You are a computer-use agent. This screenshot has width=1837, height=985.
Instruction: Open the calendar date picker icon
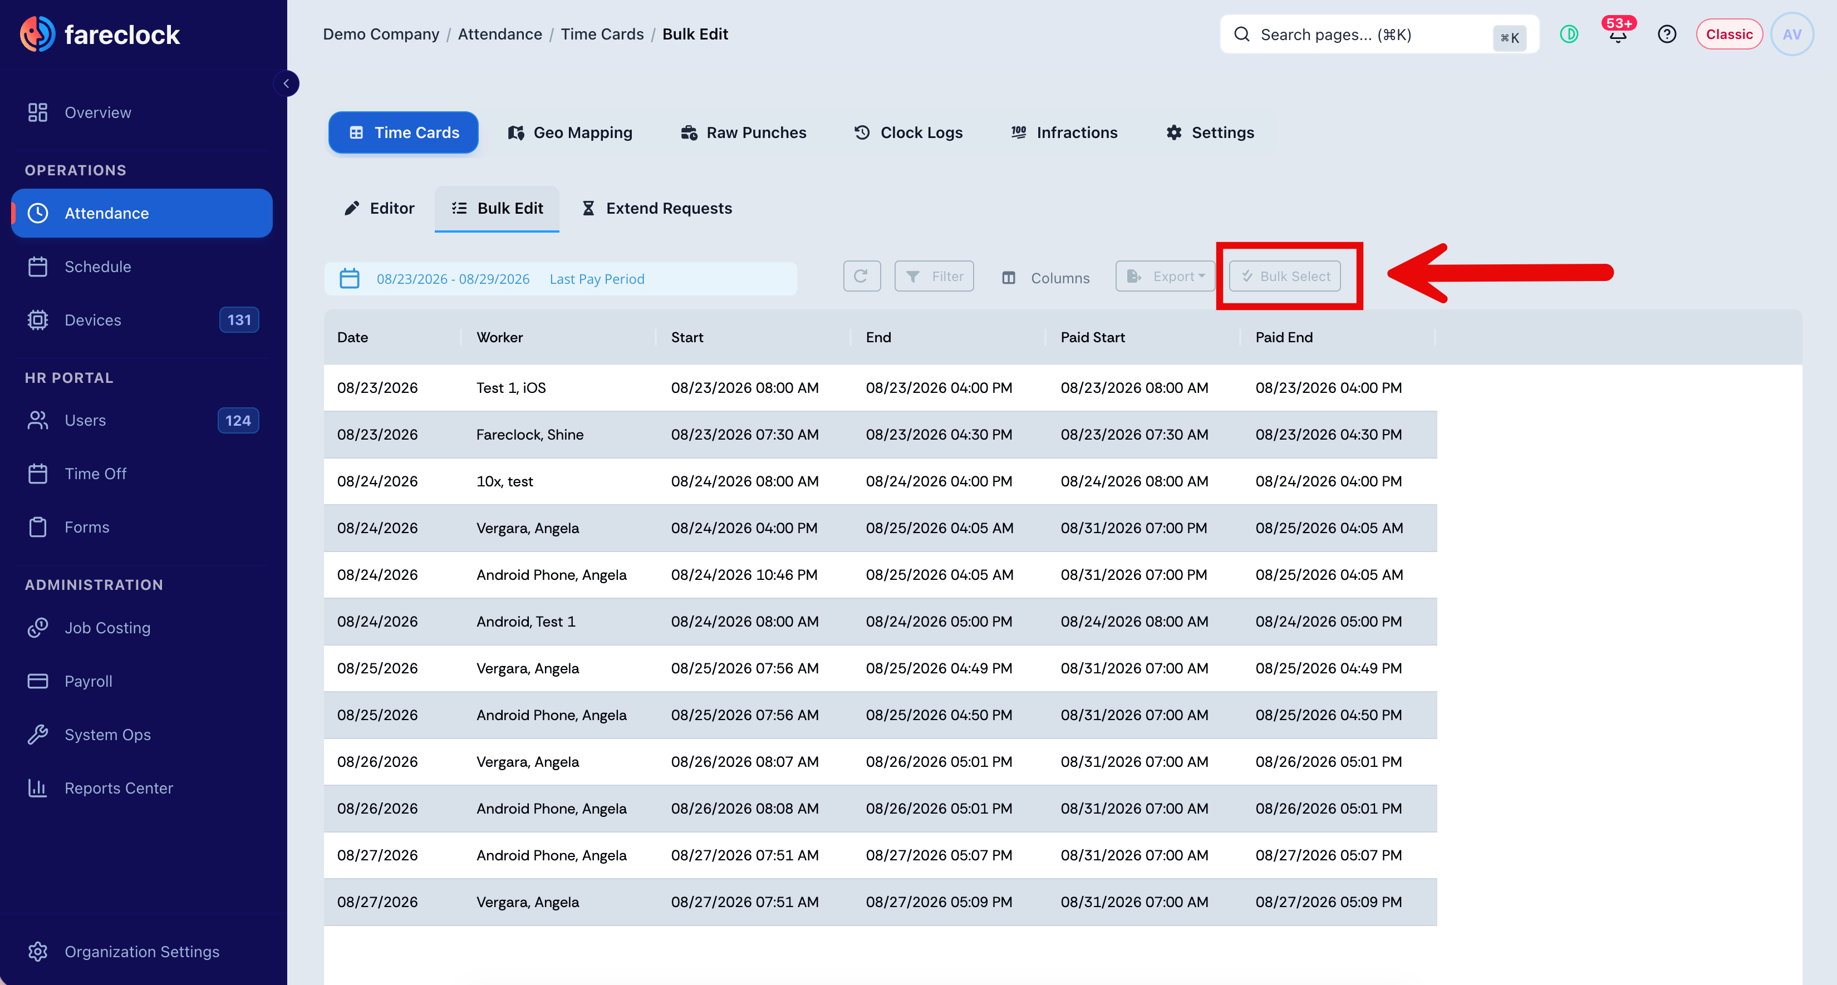[350, 279]
